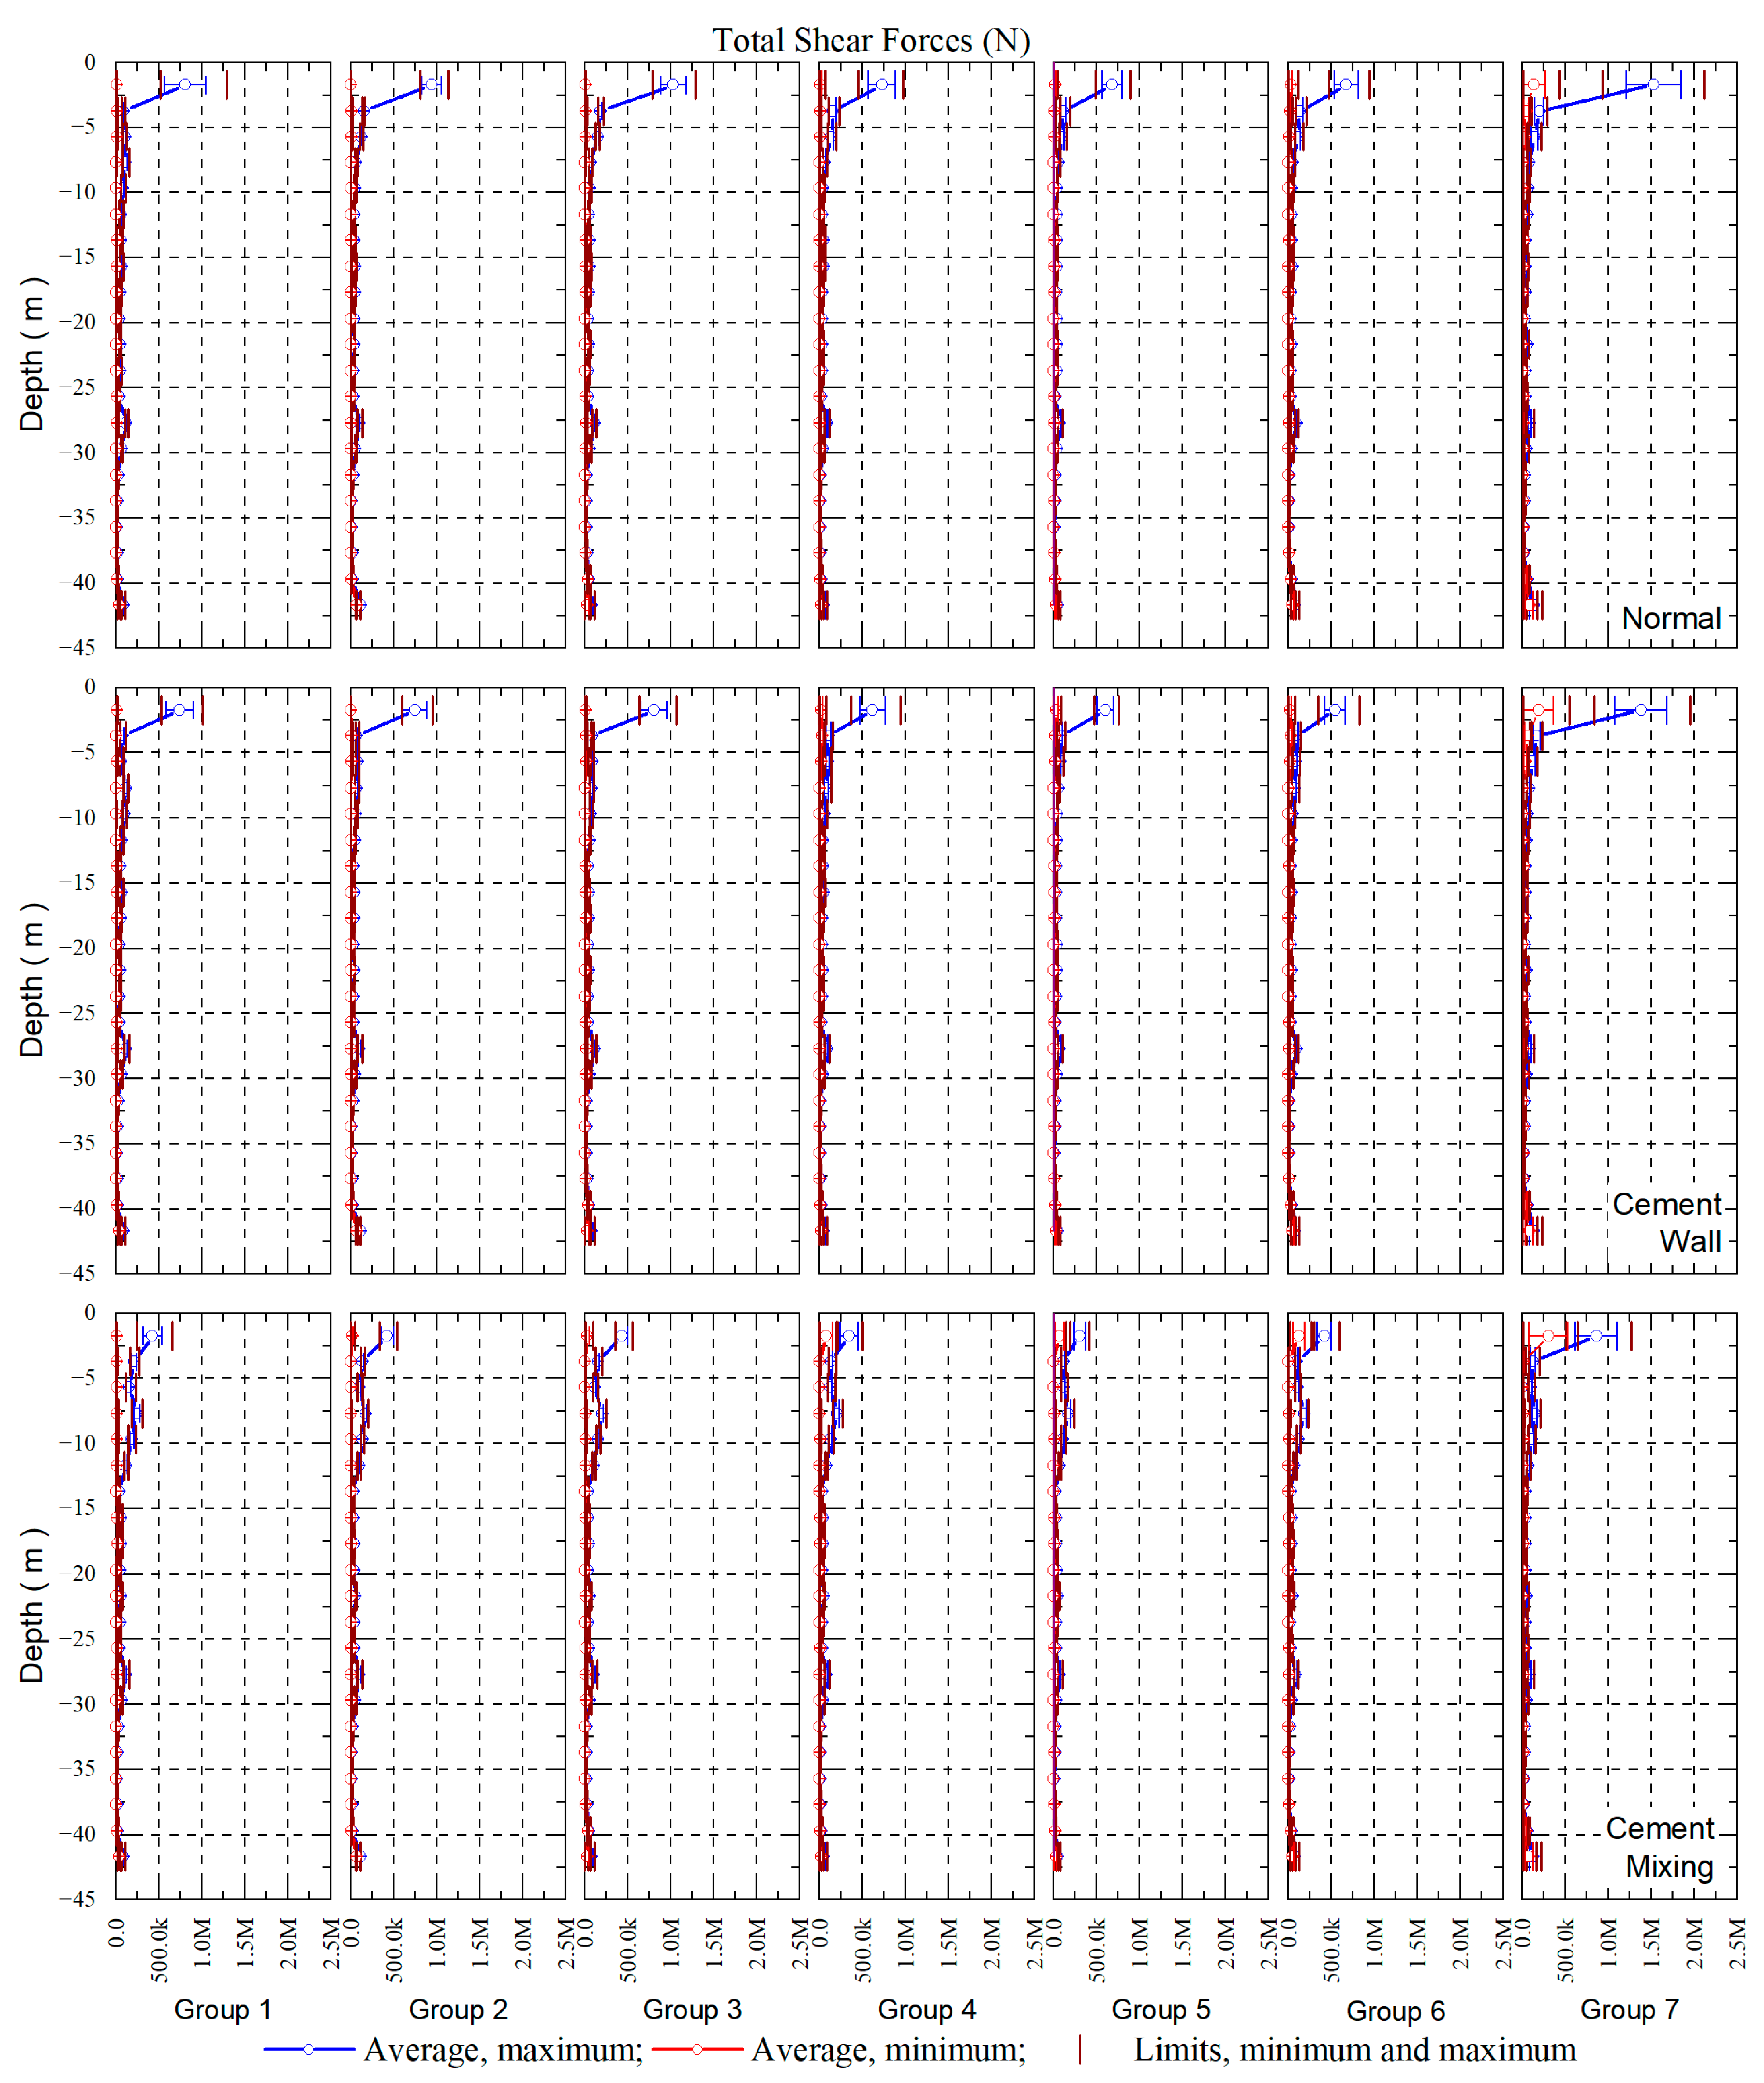Screen dimensions: 1764x2083
Task: Click the Cement Mixing row label
Action: click(1662, 1847)
